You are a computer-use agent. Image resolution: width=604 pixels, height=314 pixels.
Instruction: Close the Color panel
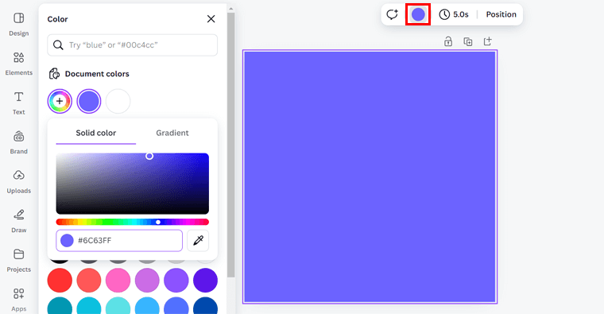click(x=211, y=19)
